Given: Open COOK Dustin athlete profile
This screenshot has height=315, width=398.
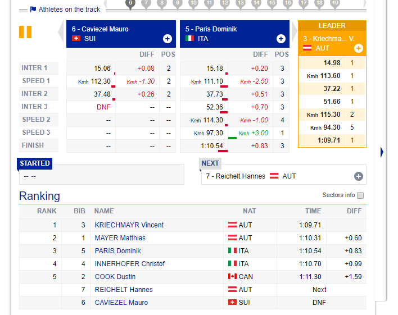Looking at the screenshot, I should 115,277.
